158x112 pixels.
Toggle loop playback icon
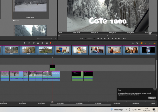tap(82, 38)
